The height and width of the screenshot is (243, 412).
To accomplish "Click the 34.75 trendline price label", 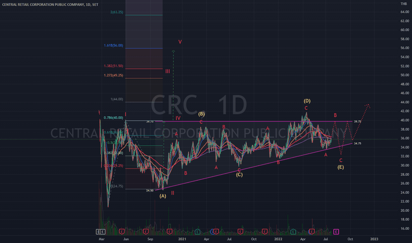I will [357, 144].
